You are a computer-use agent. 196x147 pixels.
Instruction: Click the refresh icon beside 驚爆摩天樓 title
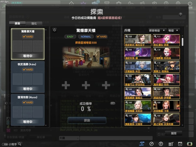[54, 30]
